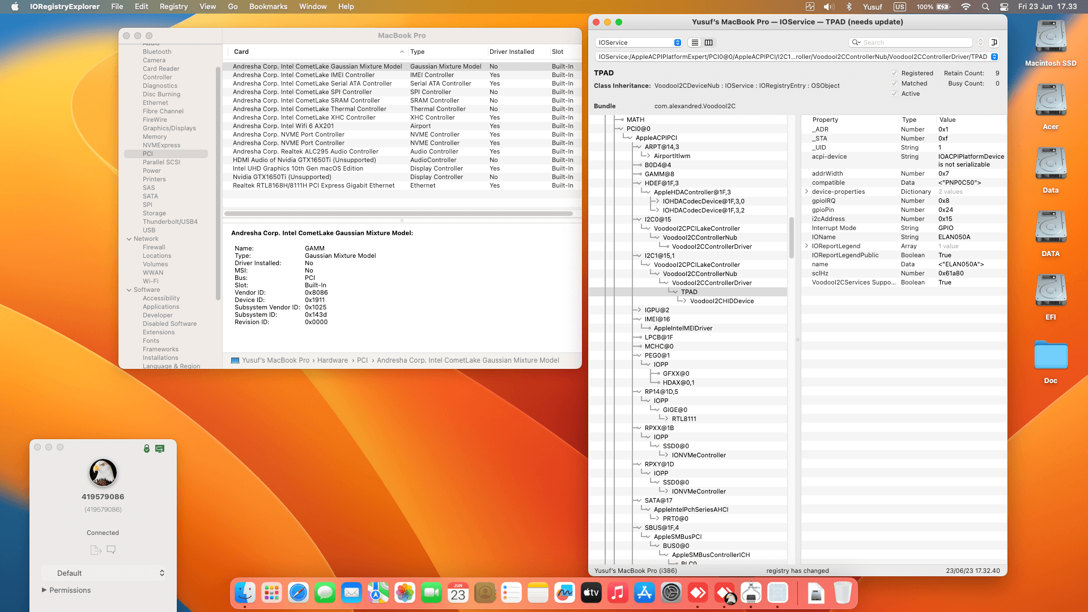Open Photos from the dock
1088x612 pixels.
coord(405,593)
